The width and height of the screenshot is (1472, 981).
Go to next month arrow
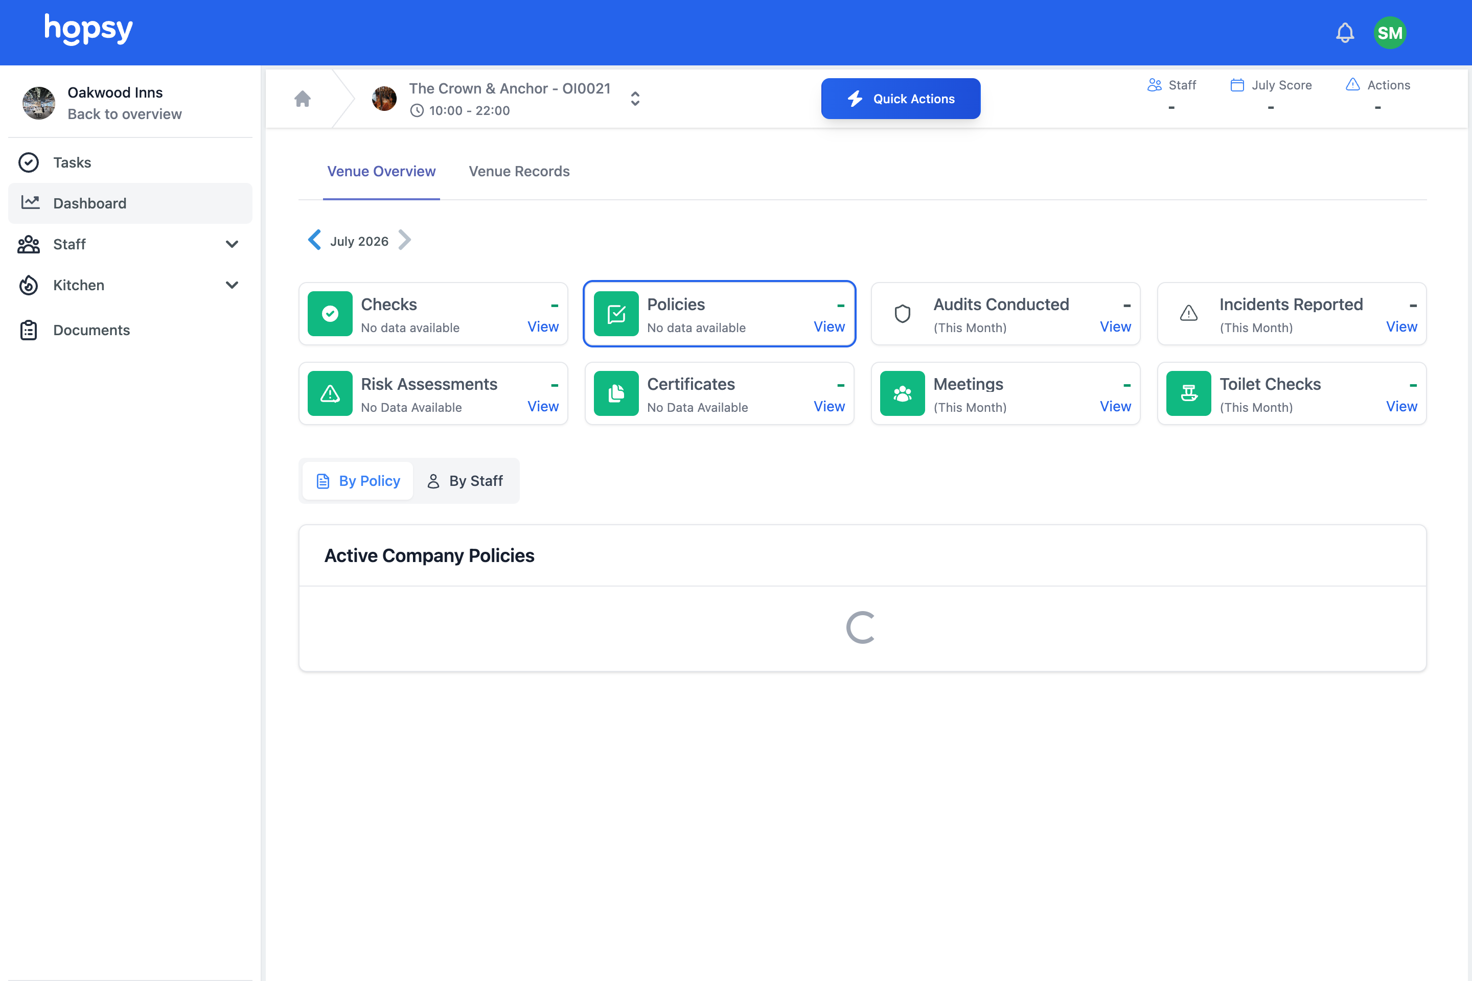click(x=405, y=240)
